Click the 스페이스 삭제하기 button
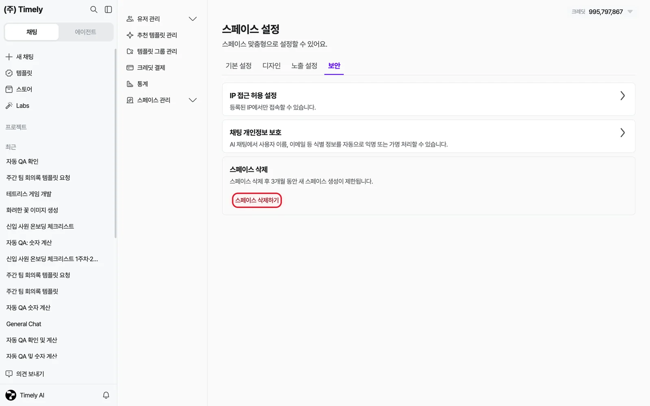The height and width of the screenshot is (406, 650). [257, 200]
